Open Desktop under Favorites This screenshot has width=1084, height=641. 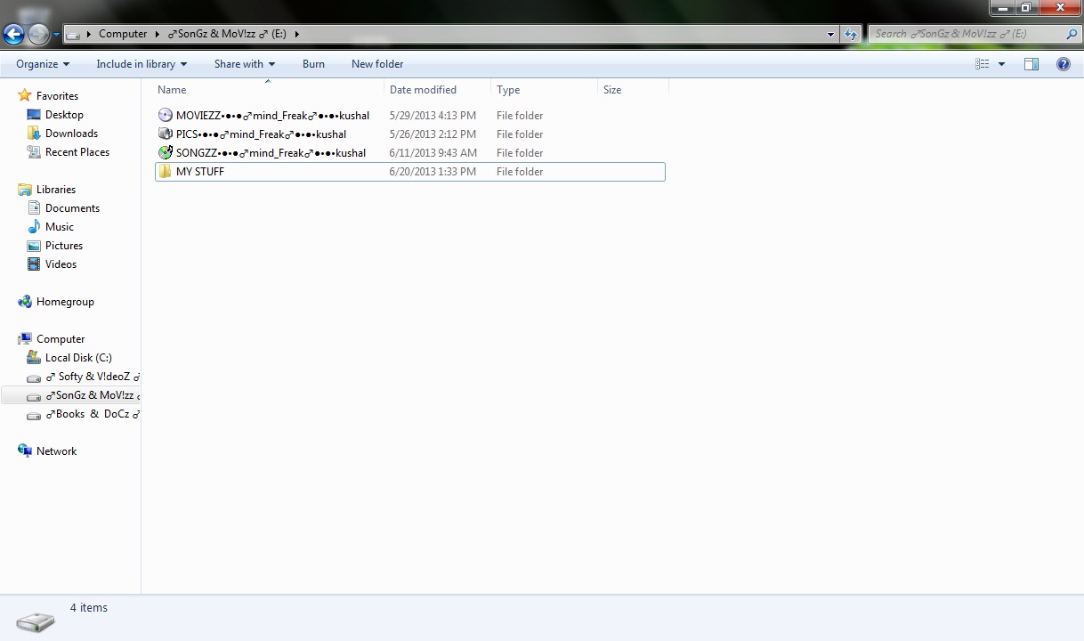[x=64, y=115]
